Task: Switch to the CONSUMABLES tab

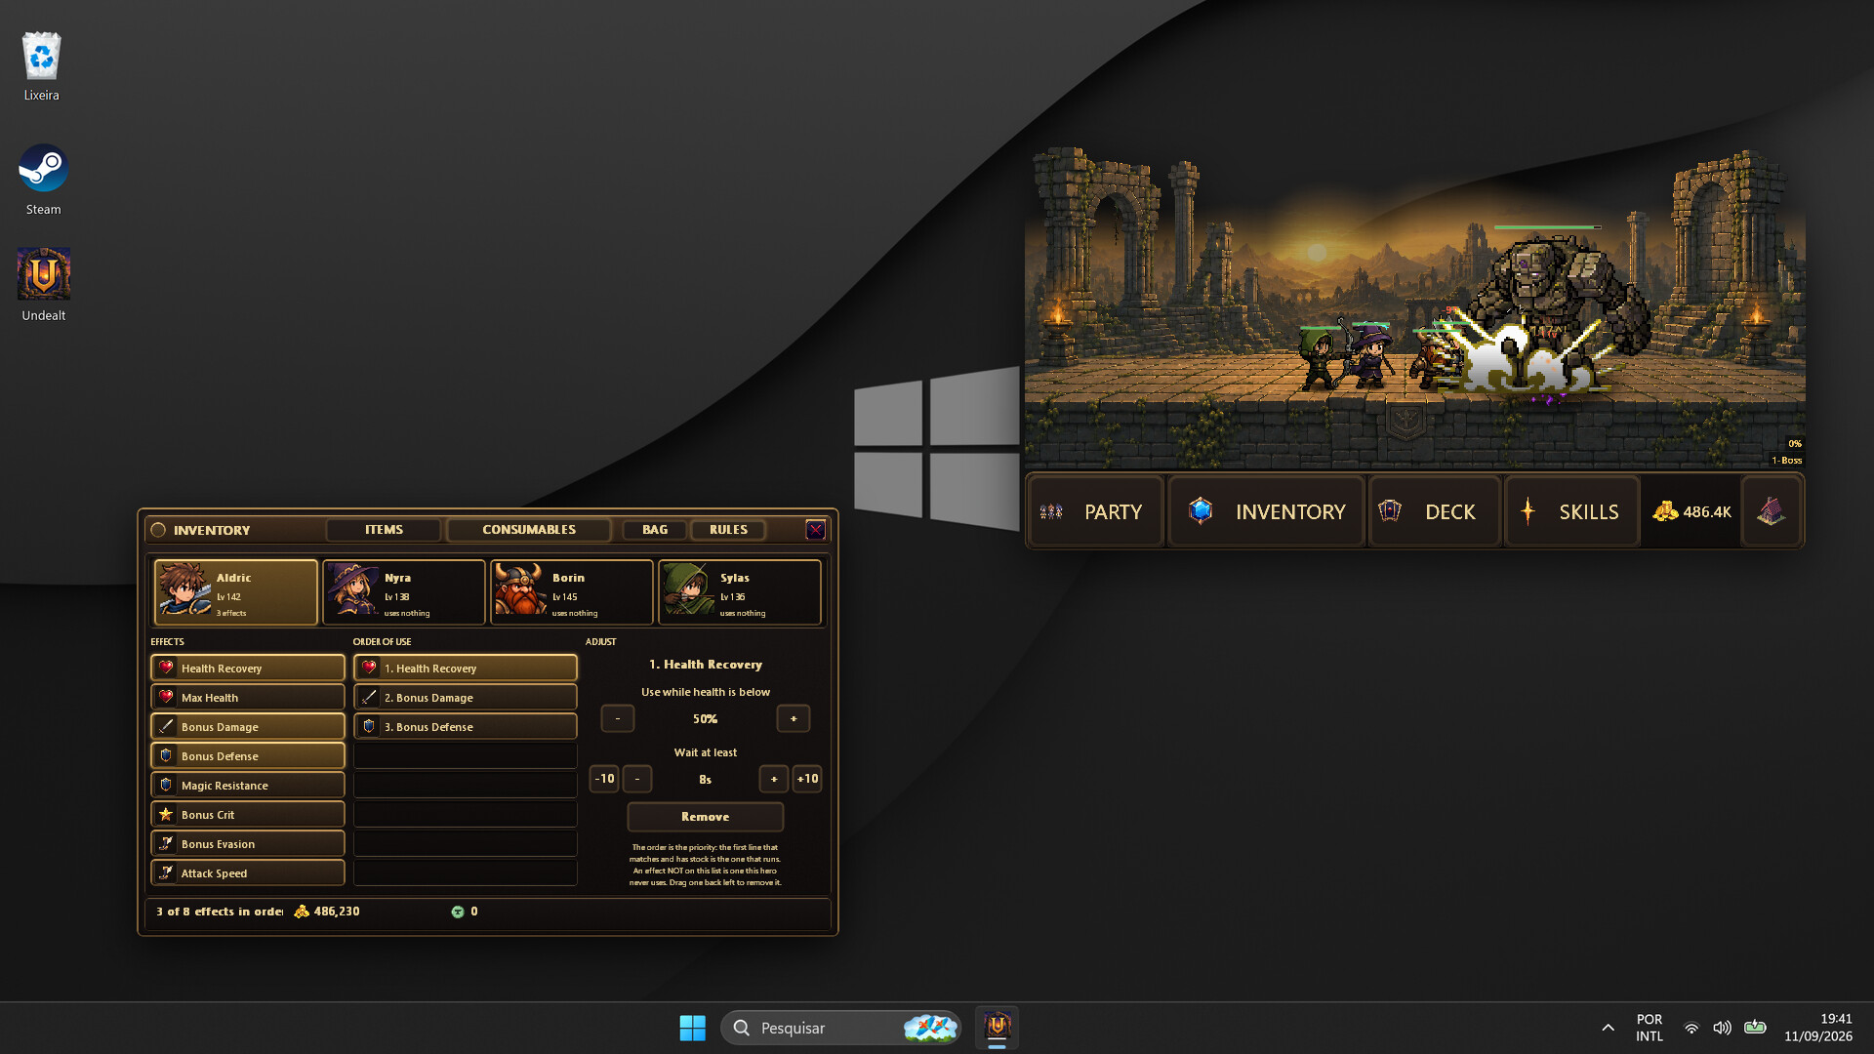Action: click(x=528, y=530)
